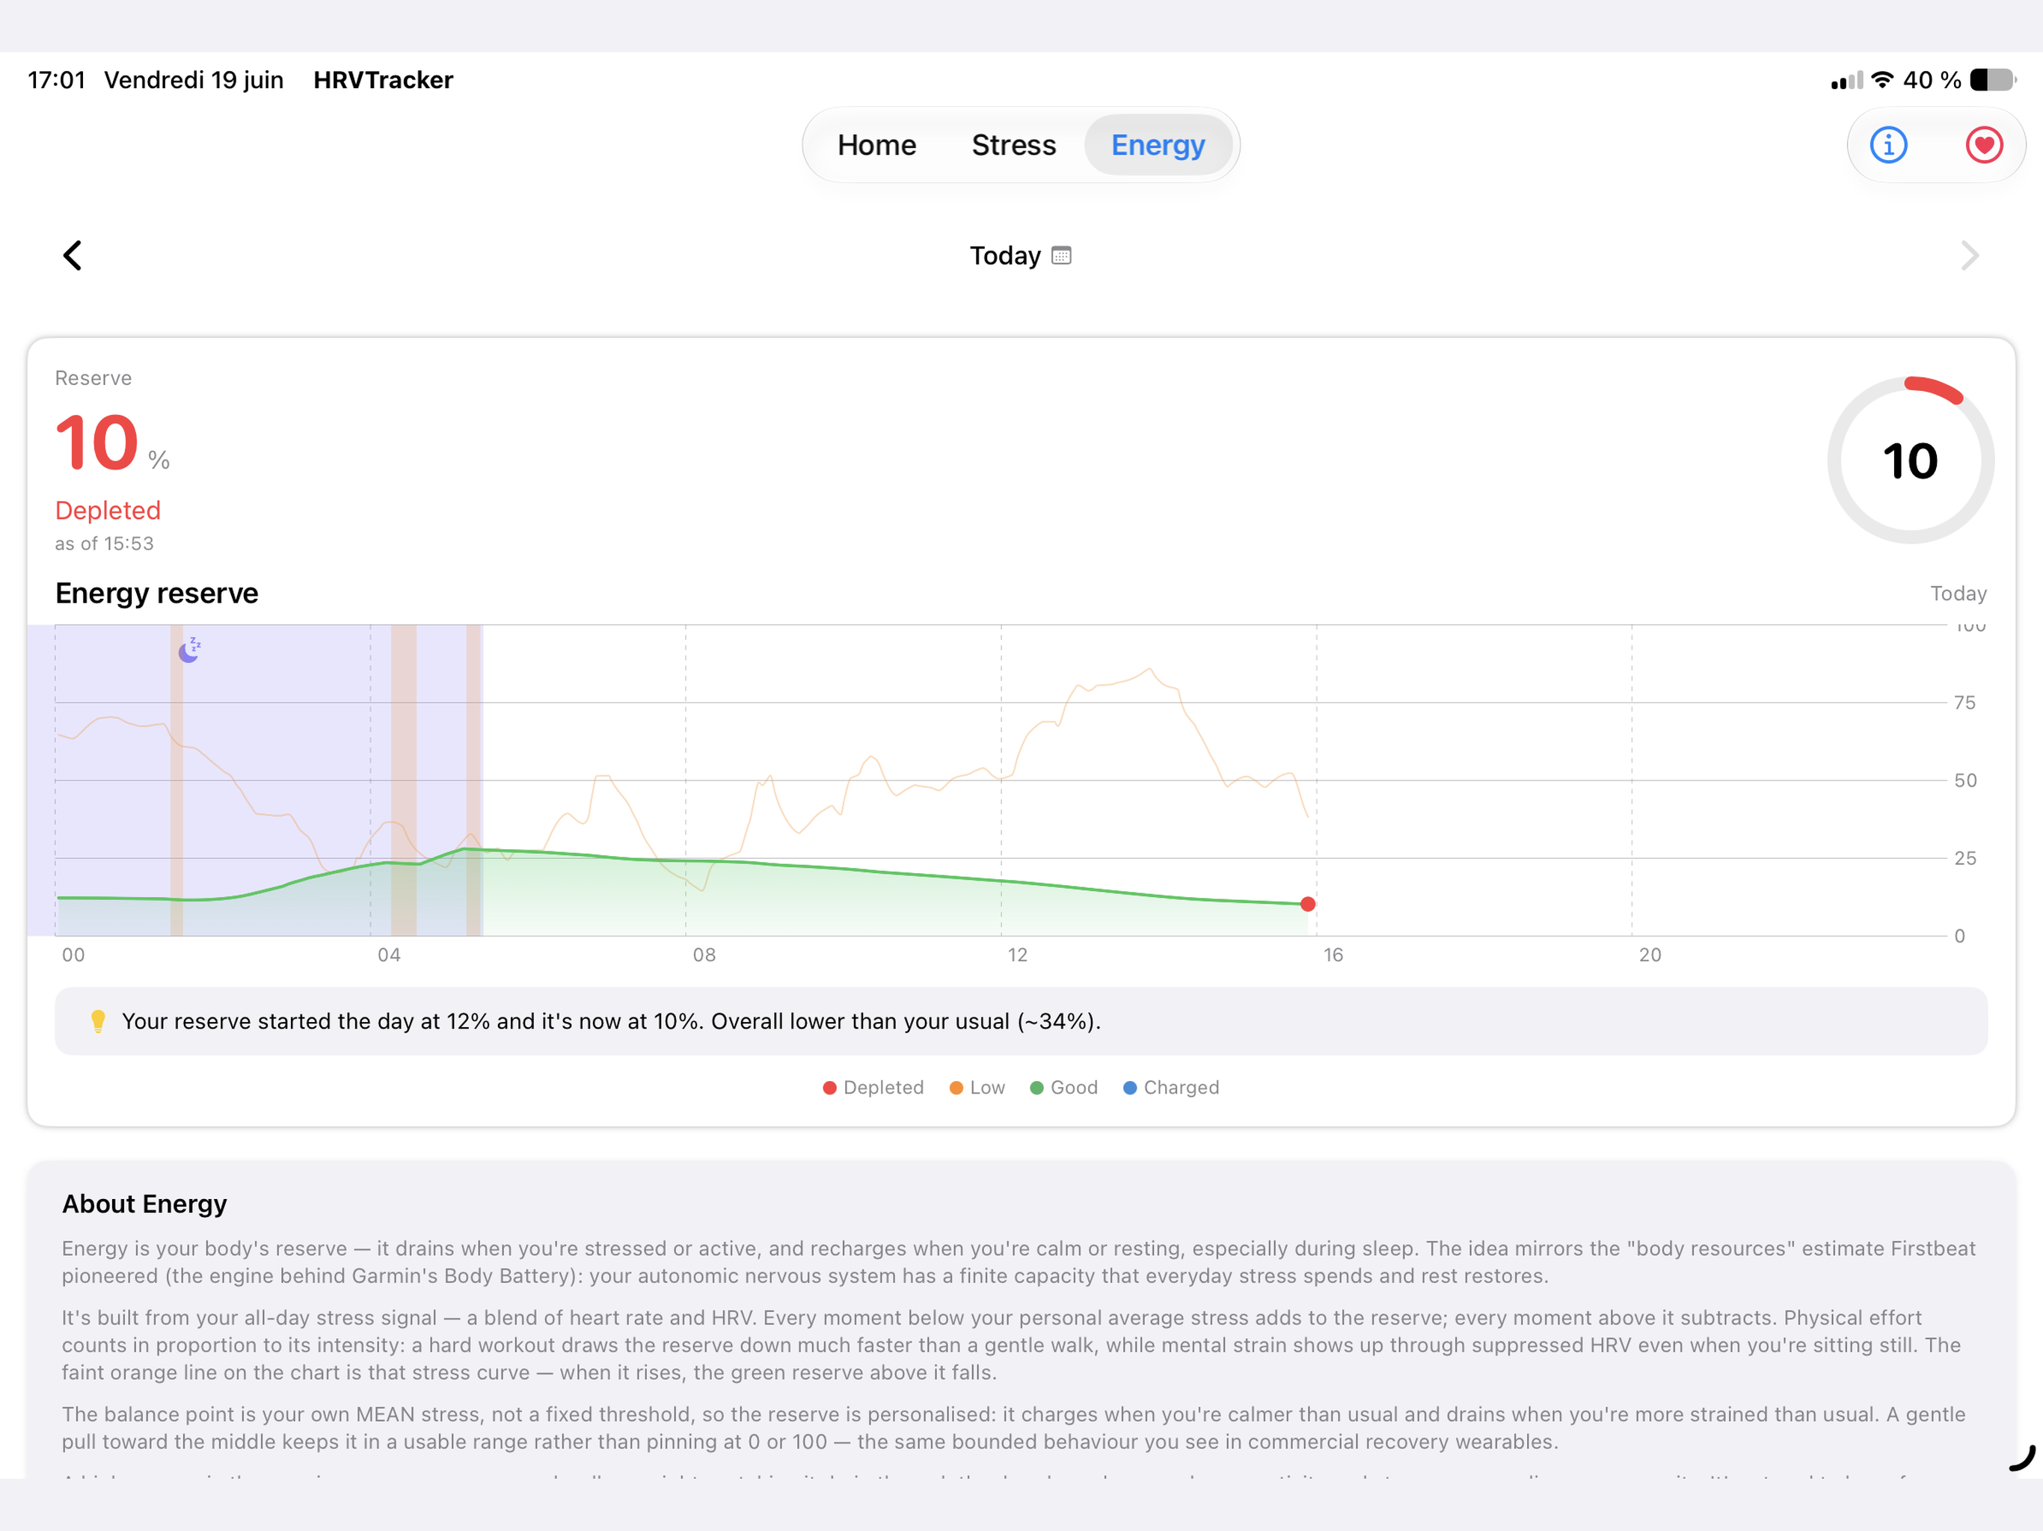This screenshot has height=1531, width=2043.
Task: Tap the circular reserve gauge showing 10
Action: pyautogui.click(x=1910, y=460)
